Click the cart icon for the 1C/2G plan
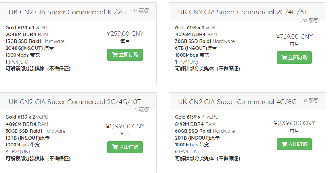Viewport: 330px width, 173px height. tap(115, 55)
